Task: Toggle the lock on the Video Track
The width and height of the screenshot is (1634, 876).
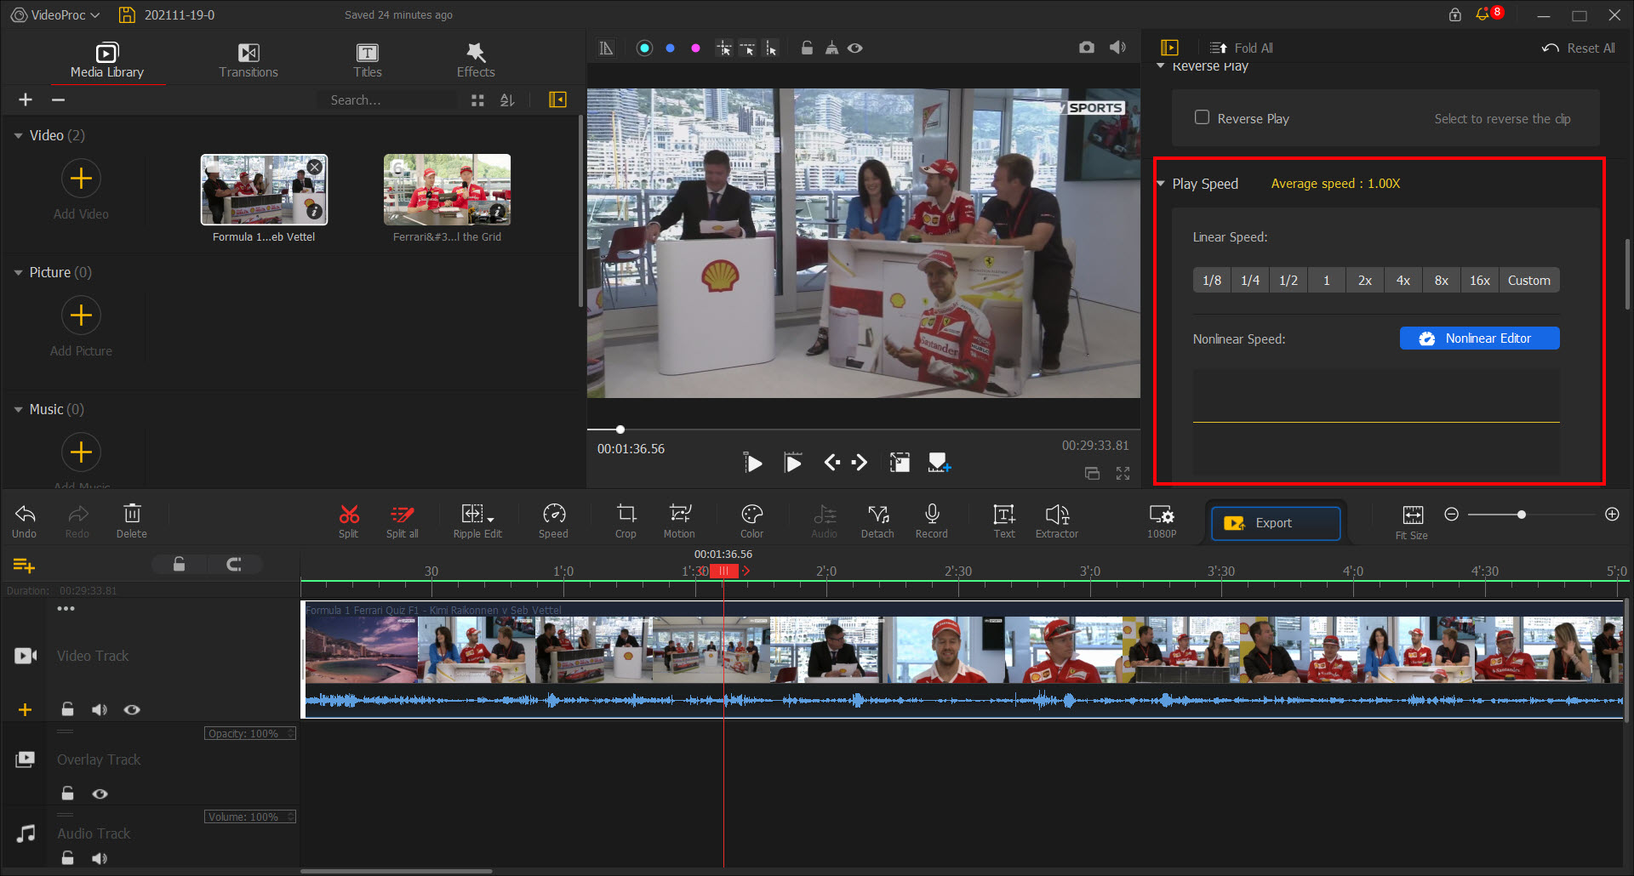Action: tap(67, 708)
